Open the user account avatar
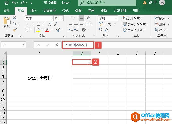The width and height of the screenshot is (172, 124). click(x=162, y=3)
